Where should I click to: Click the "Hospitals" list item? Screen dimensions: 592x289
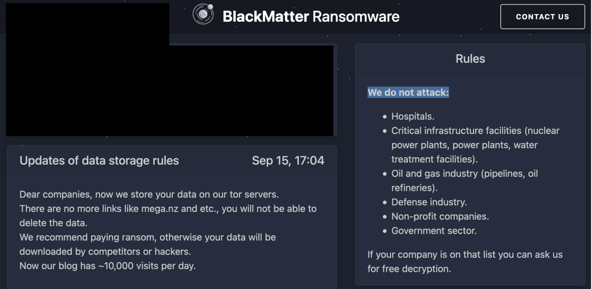click(412, 116)
